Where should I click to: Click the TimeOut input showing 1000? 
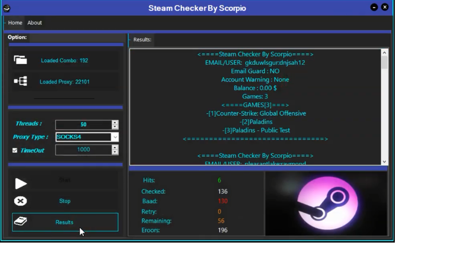pyautogui.click(x=83, y=150)
